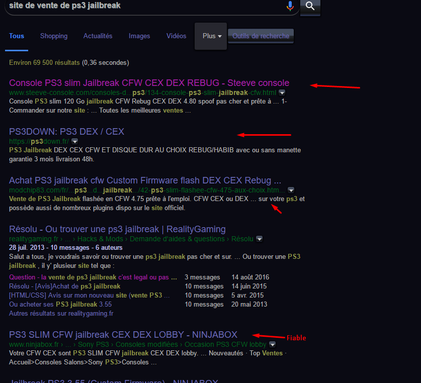Click the magnifying glass search button
This screenshot has width=421, height=383.
pos(310,7)
